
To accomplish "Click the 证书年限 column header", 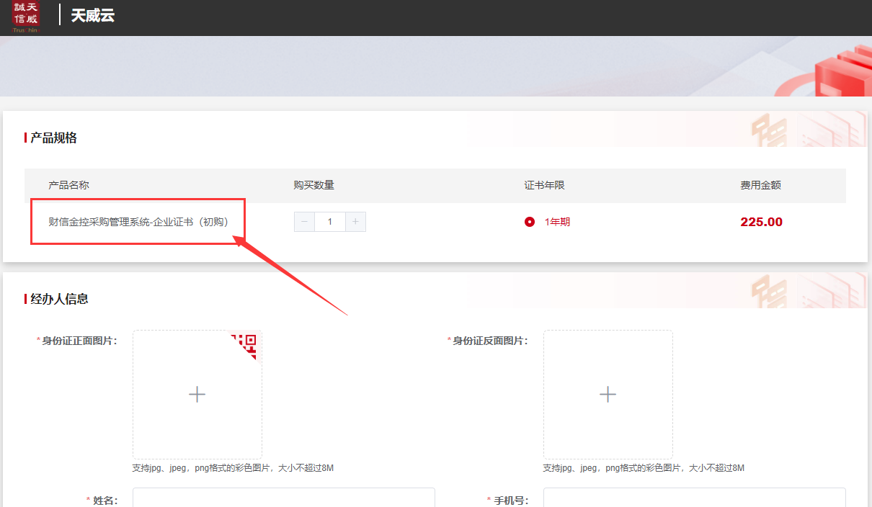I will [x=544, y=185].
